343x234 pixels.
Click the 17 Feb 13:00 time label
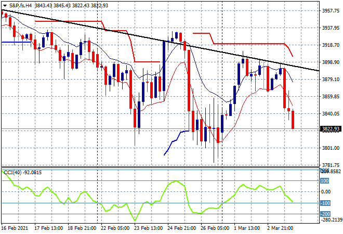(48, 228)
